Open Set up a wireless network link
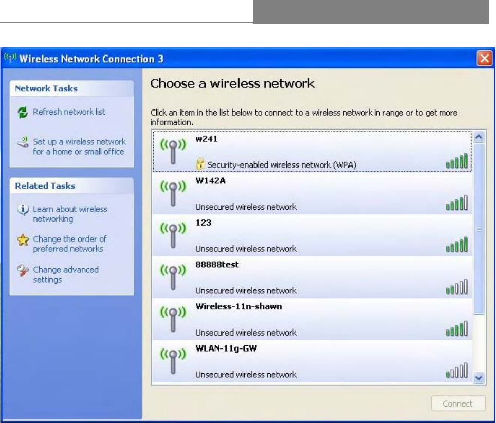The height and width of the screenshot is (423, 496). pyautogui.click(x=79, y=146)
